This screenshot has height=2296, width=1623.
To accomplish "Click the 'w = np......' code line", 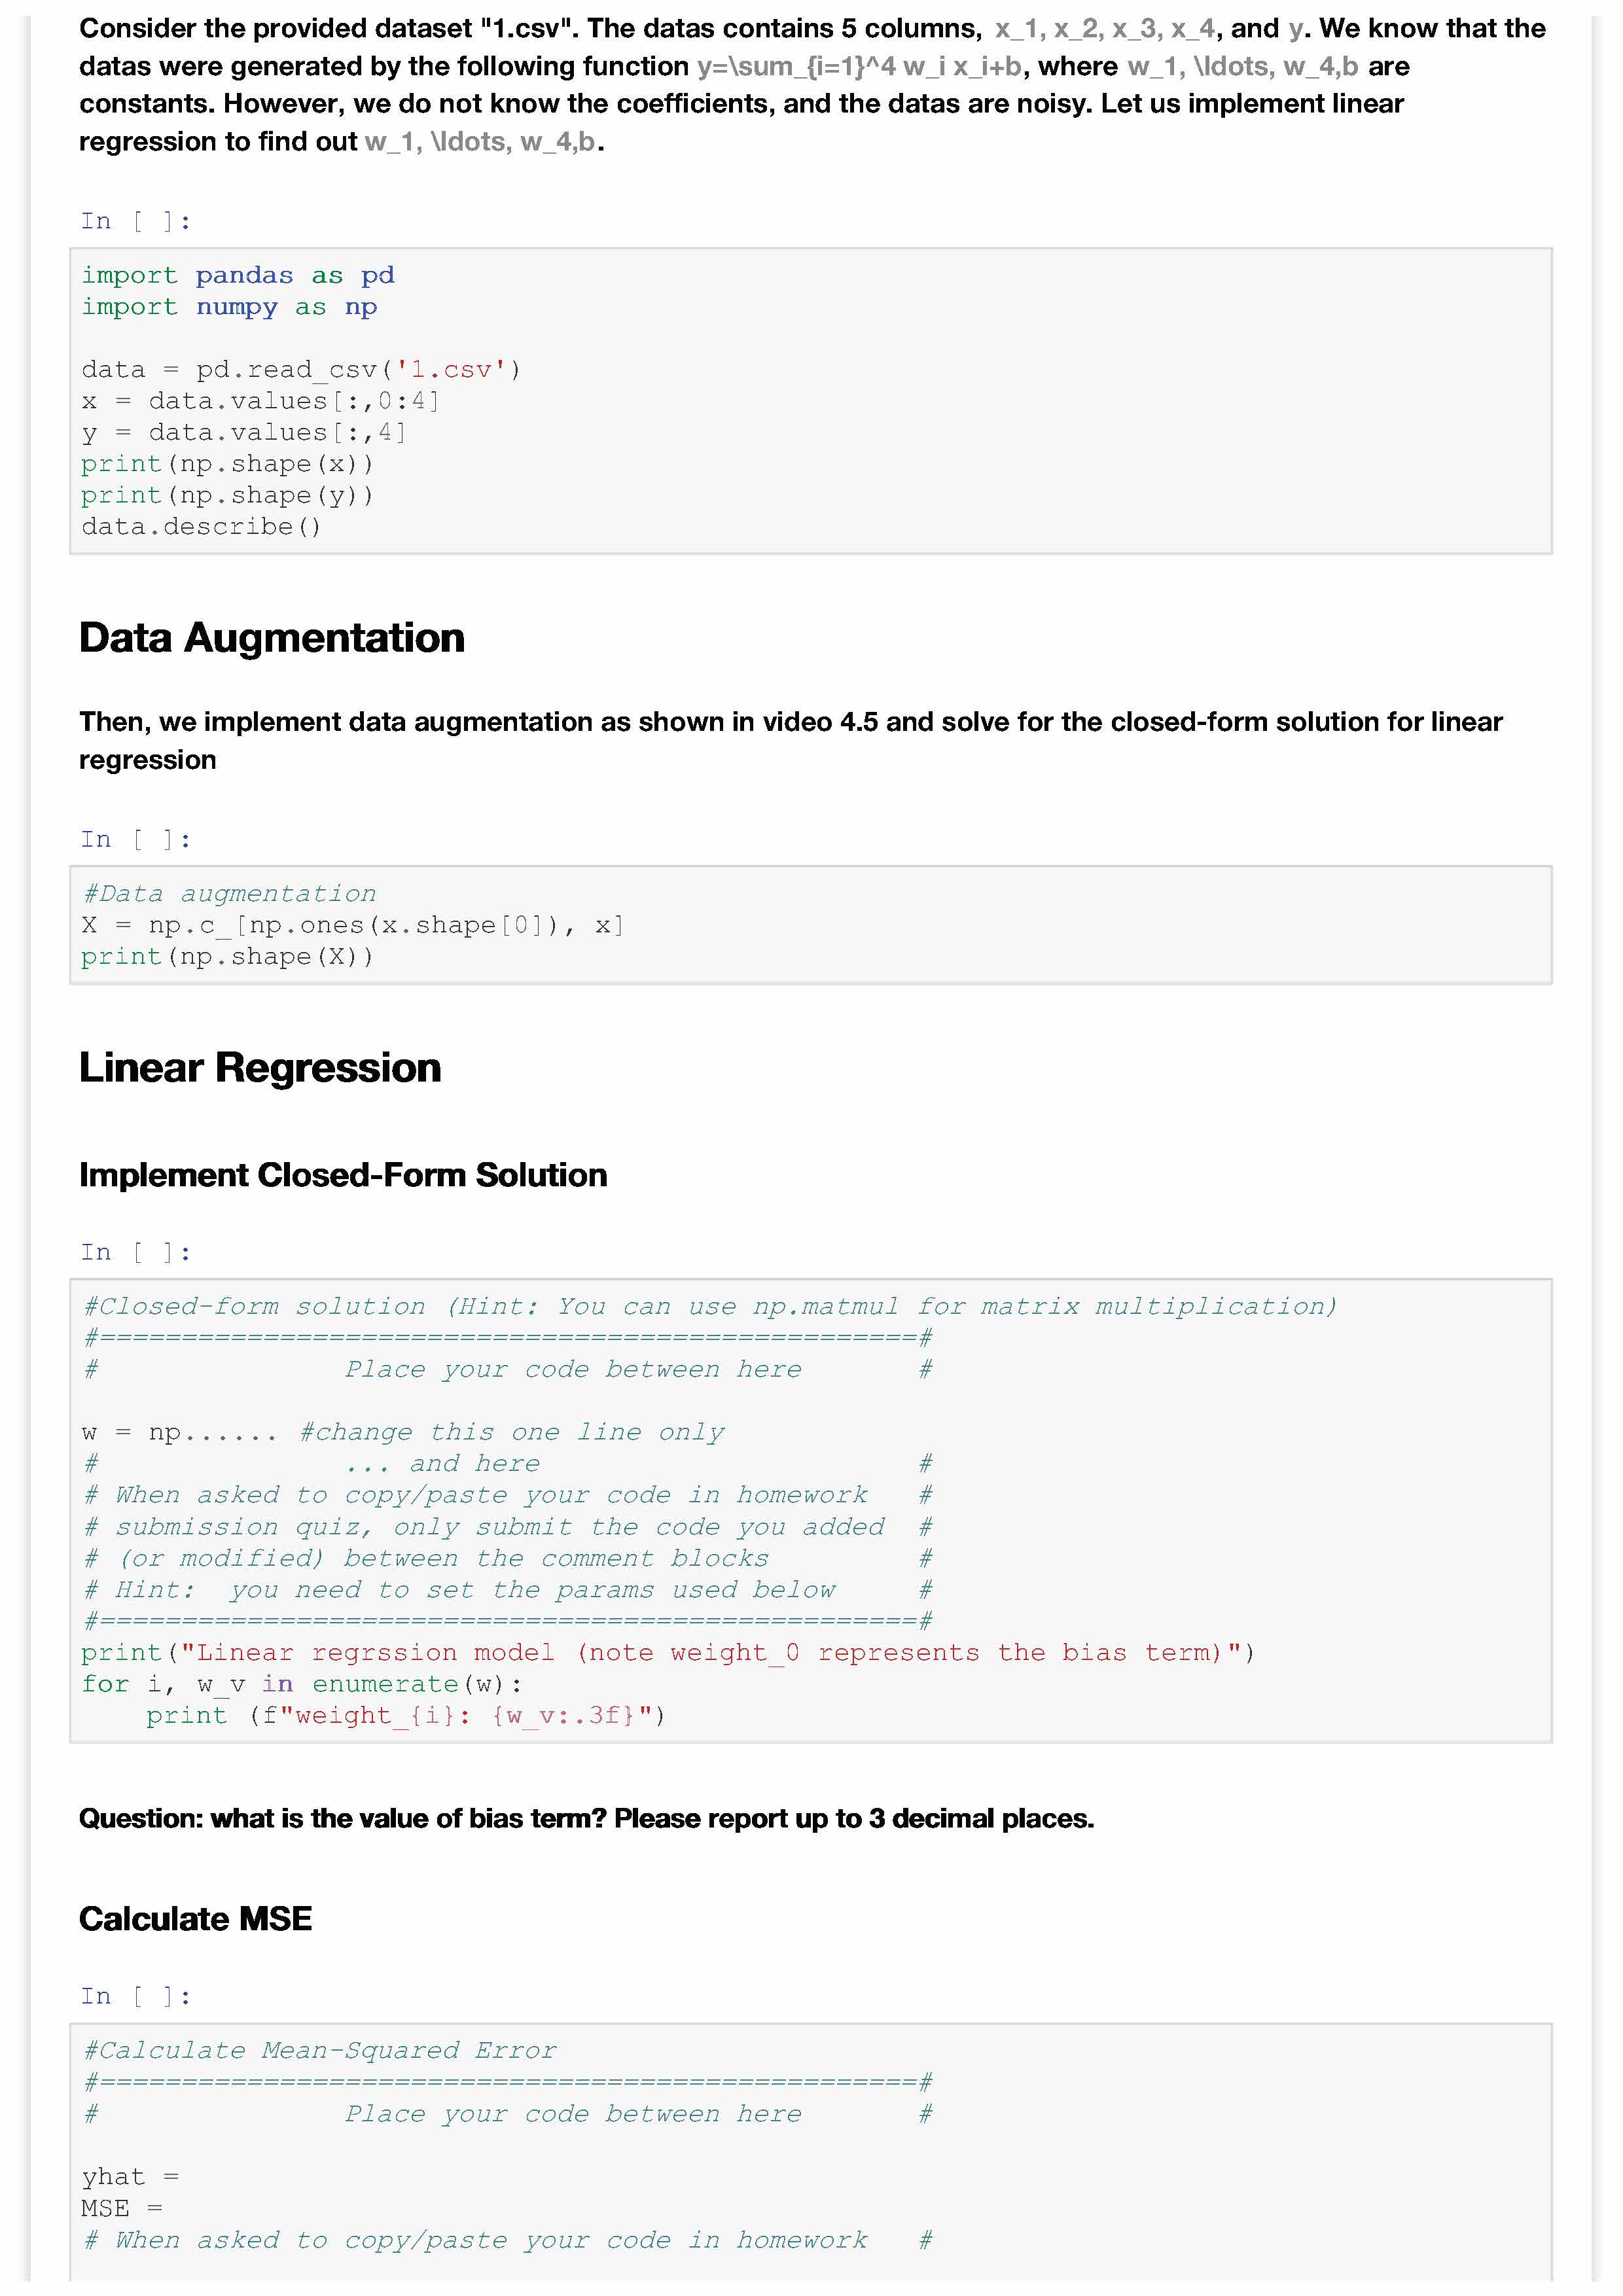I will pos(180,1432).
